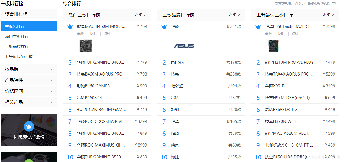Open 技嘉TRX40 AORUS PRO listing
This screenshot has width=344, height=162.
[289, 74]
